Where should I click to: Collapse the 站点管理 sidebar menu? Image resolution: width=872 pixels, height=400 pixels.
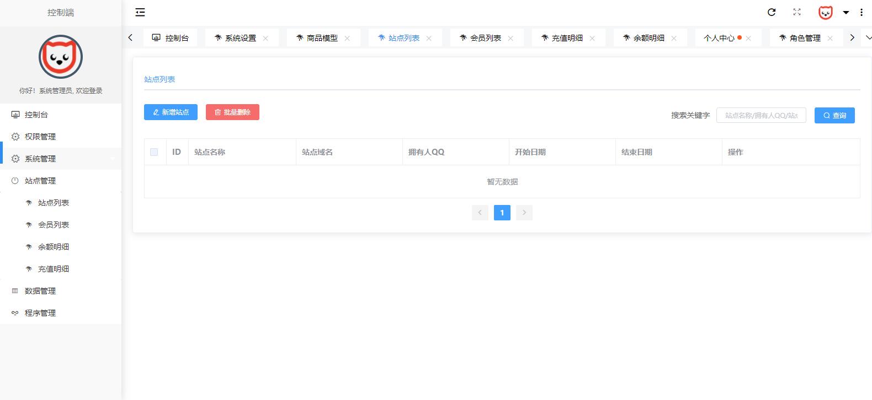coord(40,181)
